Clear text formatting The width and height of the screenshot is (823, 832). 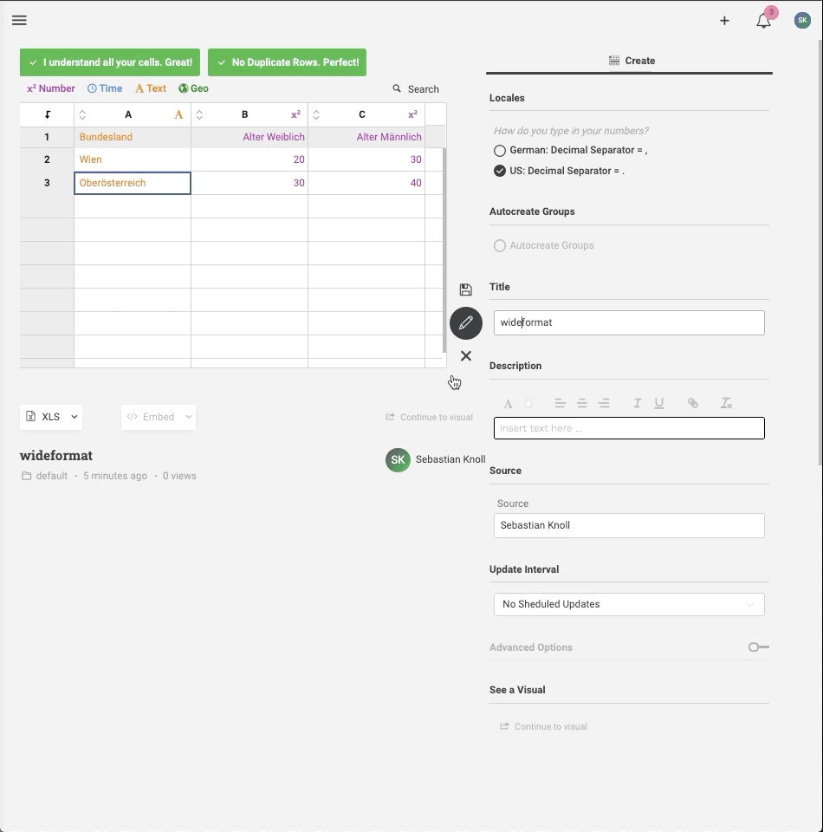click(x=726, y=403)
